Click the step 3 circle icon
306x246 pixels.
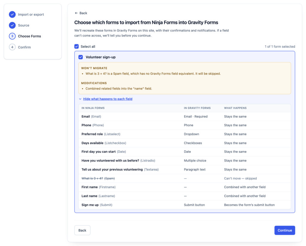pyautogui.click(x=12, y=36)
